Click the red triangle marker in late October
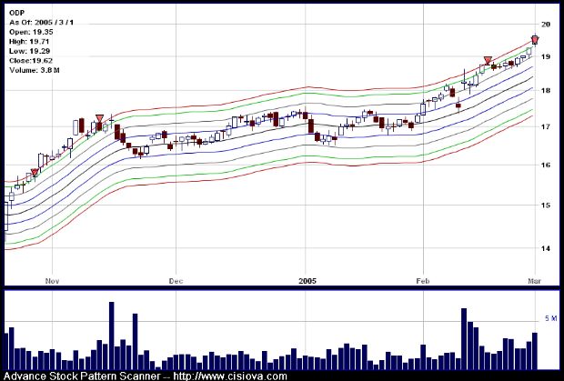This screenshot has height=381, width=564. pos(35,172)
